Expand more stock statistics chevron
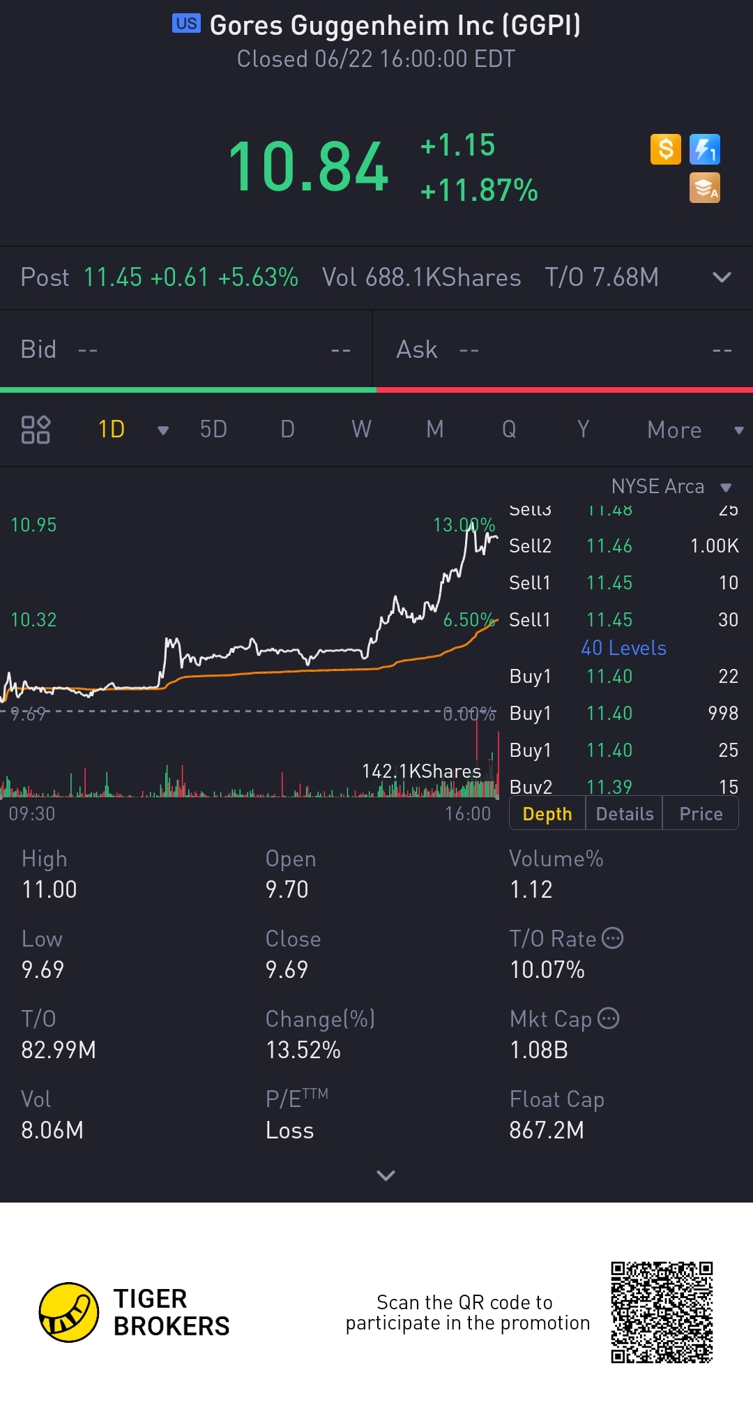This screenshot has width=753, height=1423. [386, 1175]
